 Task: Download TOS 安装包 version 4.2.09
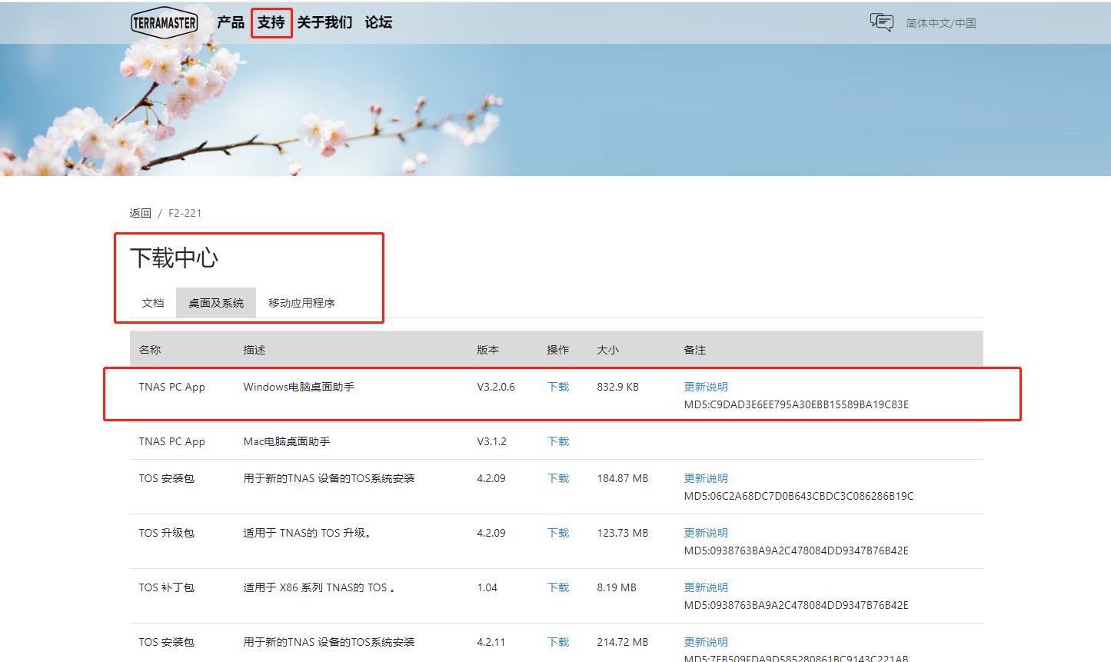pyautogui.click(x=558, y=478)
